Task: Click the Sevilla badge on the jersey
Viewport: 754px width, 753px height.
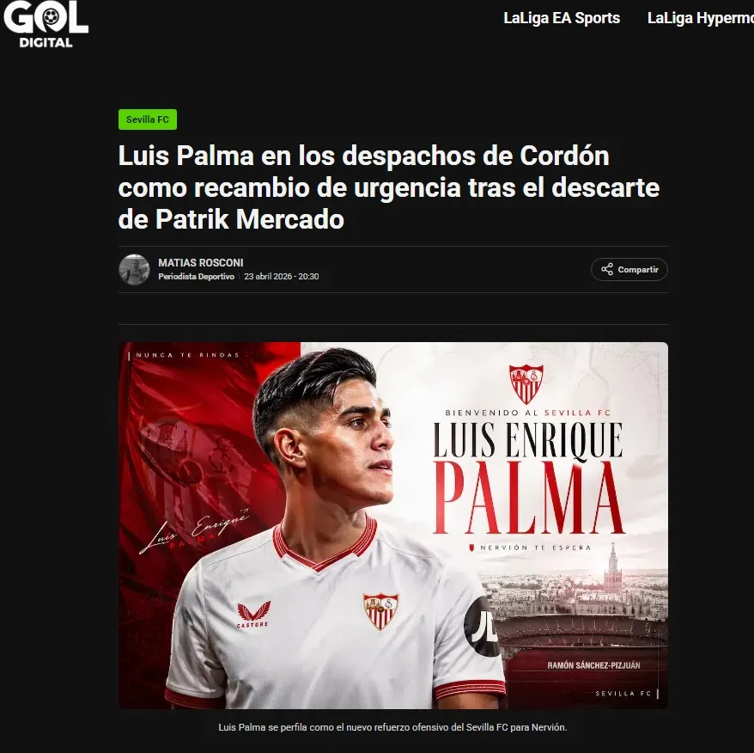Action: pyautogui.click(x=380, y=611)
